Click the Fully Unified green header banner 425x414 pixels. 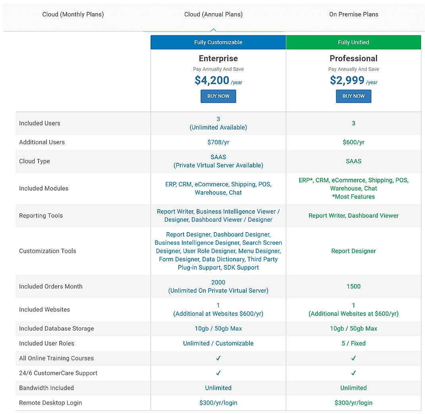353,42
